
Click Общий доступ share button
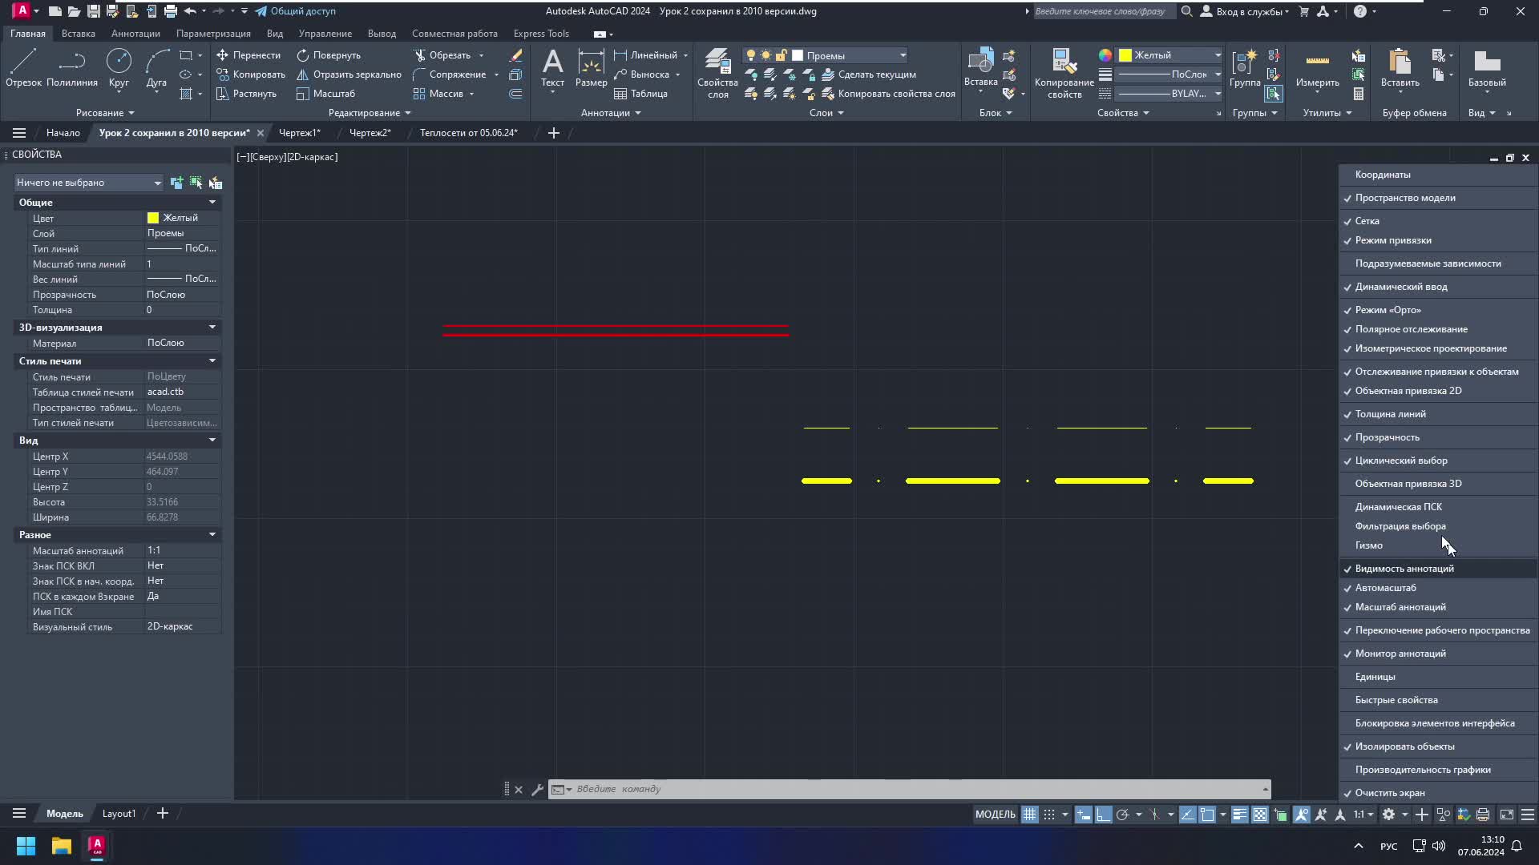pyautogui.click(x=296, y=11)
